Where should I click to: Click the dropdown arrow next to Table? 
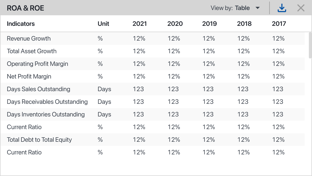(258, 8)
